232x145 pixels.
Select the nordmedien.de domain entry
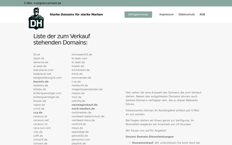tap(81, 113)
